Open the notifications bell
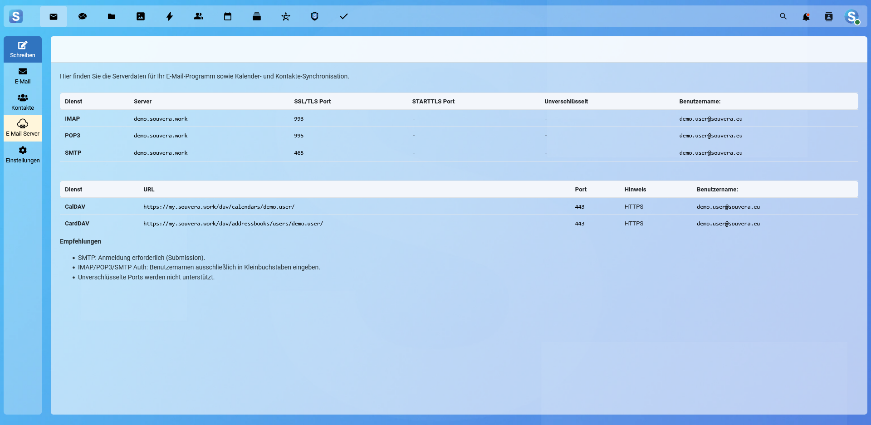 coord(806,17)
